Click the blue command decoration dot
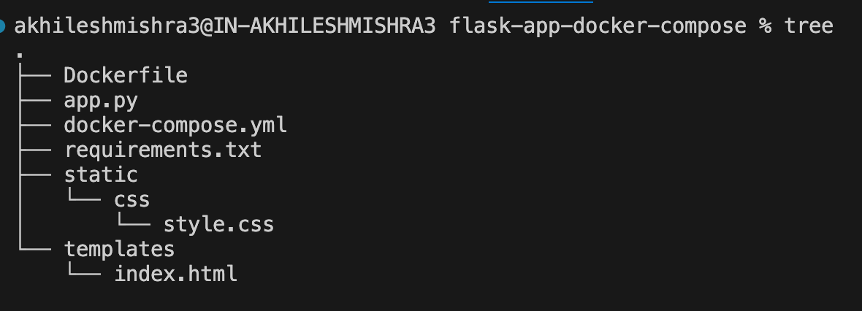862x311 pixels. click(x=2, y=26)
